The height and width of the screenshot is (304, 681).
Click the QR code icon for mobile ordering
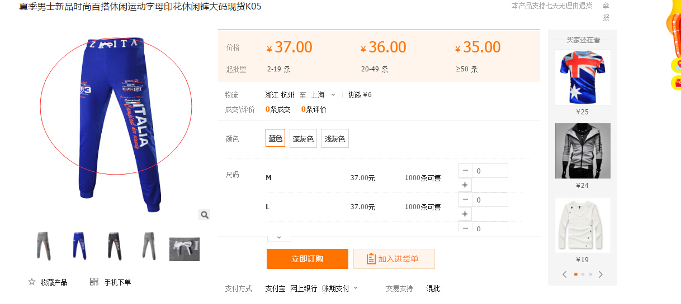click(94, 282)
